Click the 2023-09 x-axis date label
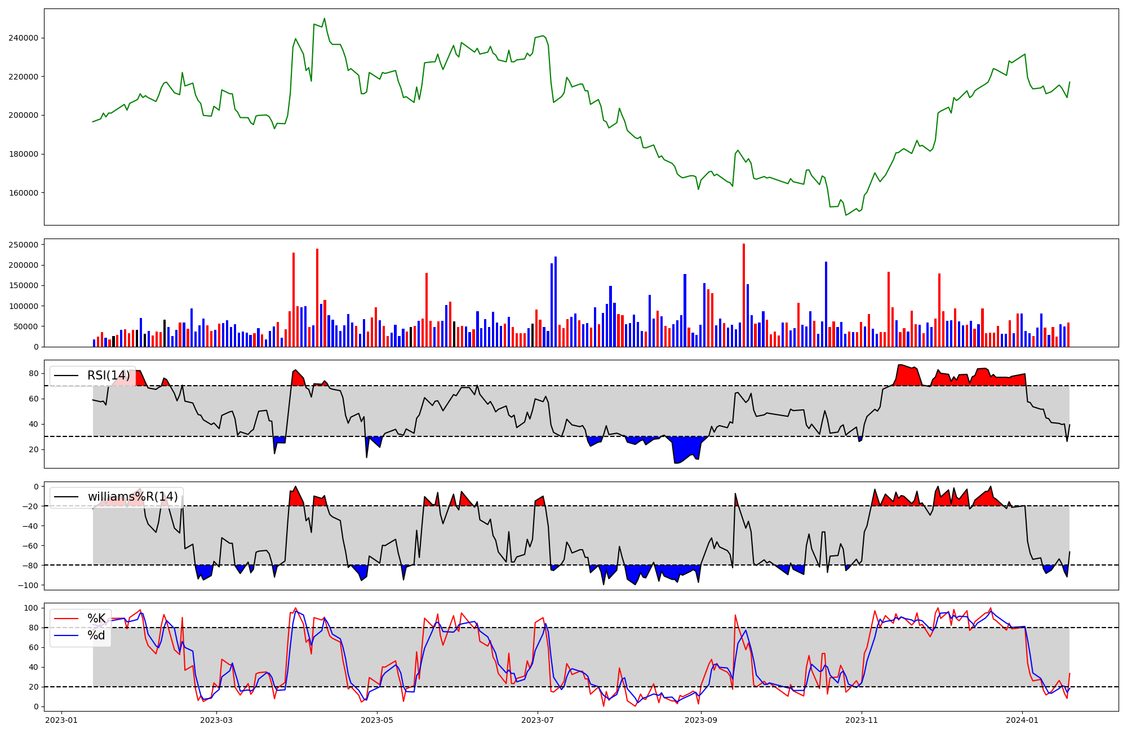This screenshot has width=1127, height=733. (x=701, y=720)
